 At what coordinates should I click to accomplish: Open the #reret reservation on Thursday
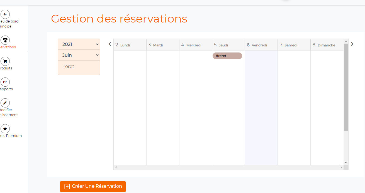pos(227,56)
